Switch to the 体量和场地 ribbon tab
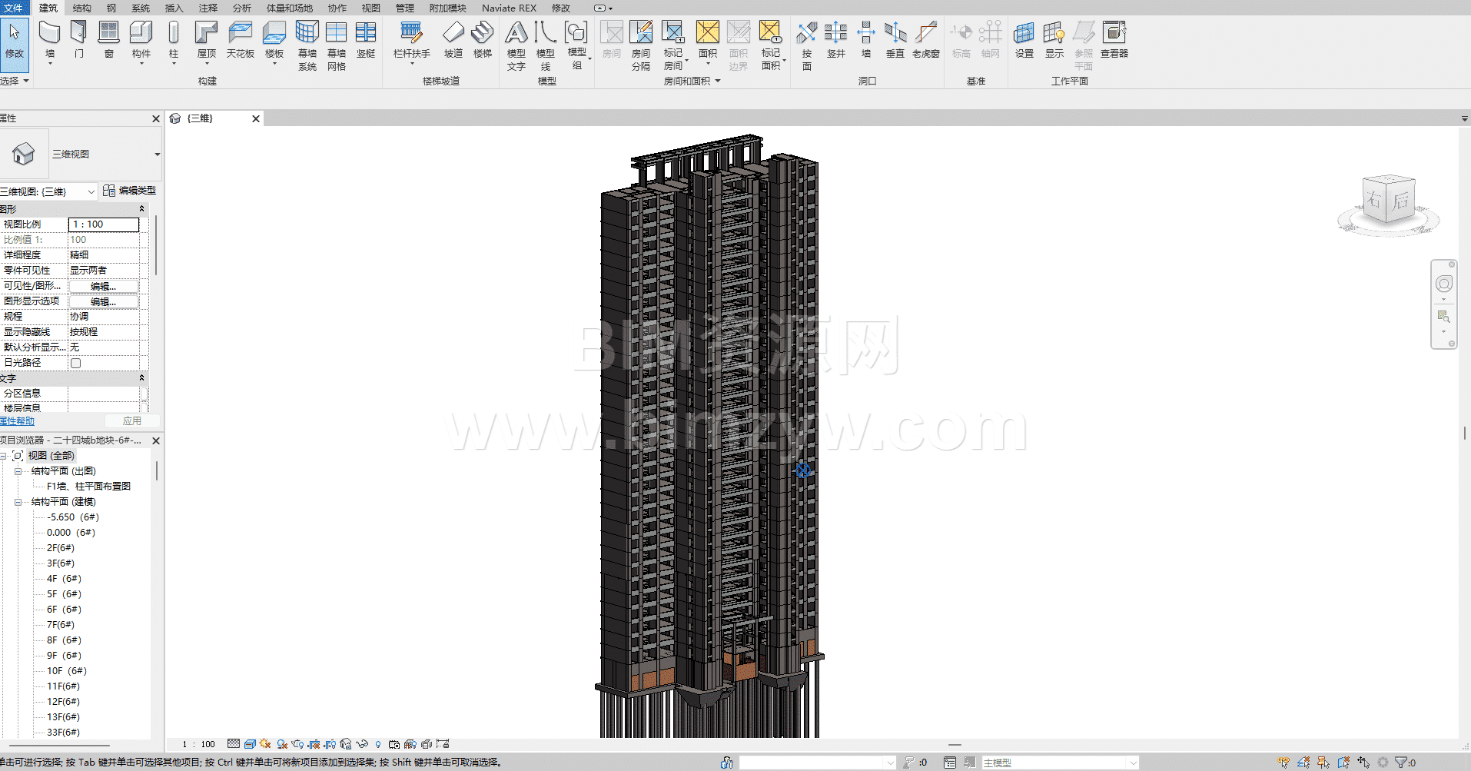Screen dimensions: 1471x771 pyautogui.click(x=290, y=8)
